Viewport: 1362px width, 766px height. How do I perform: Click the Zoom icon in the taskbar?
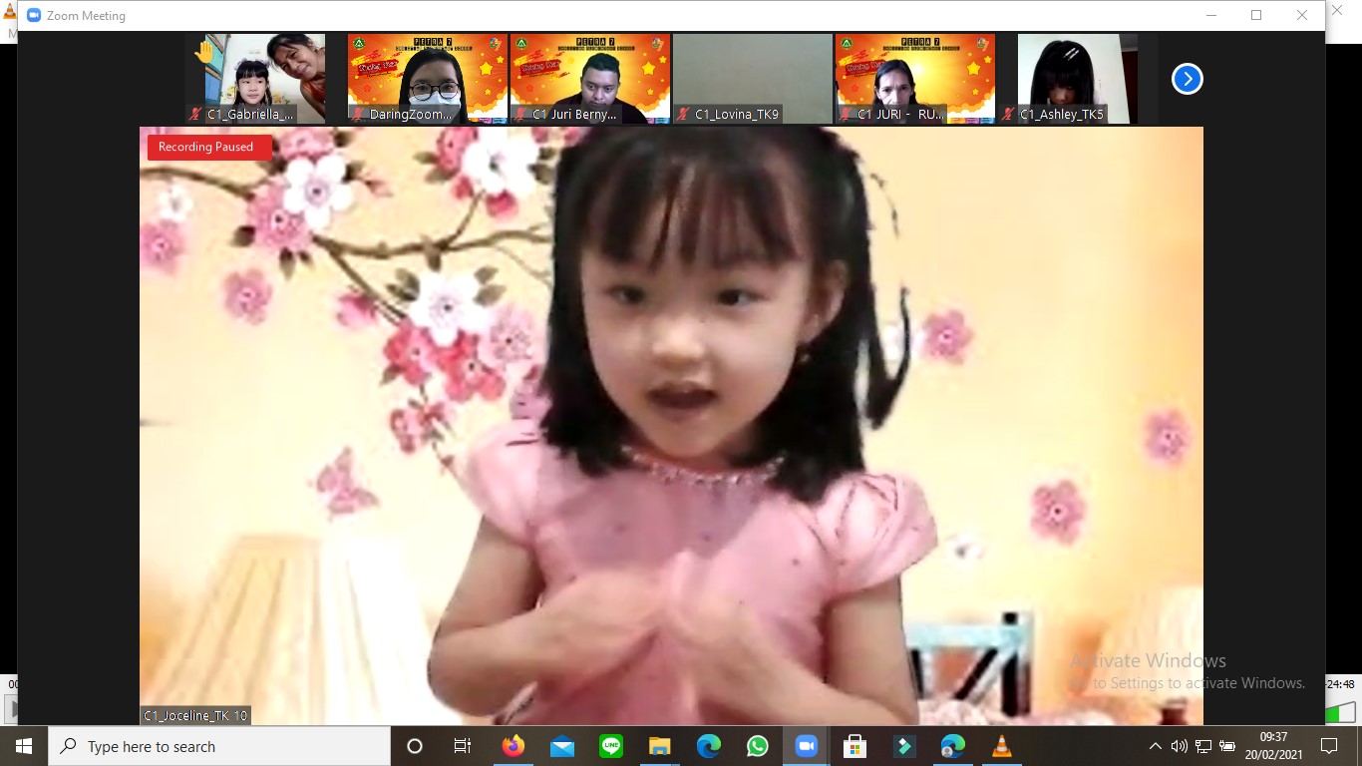point(806,746)
